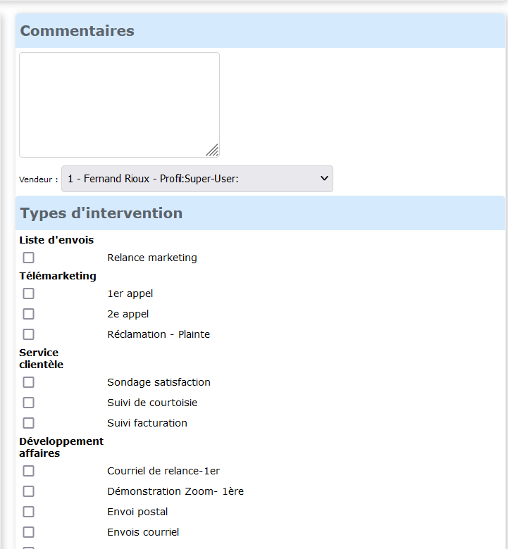Image resolution: width=508 pixels, height=549 pixels.
Task: Check the Relance marketing checkbox
Action: point(28,258)
